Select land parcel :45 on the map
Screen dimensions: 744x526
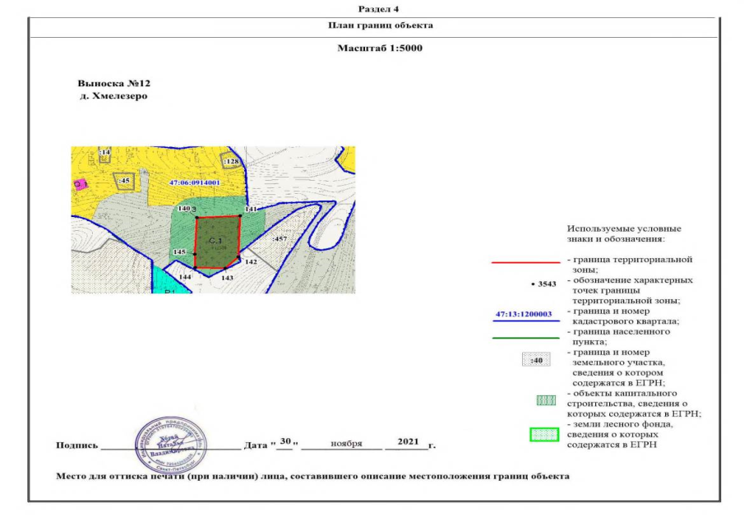tap(125, 180)
